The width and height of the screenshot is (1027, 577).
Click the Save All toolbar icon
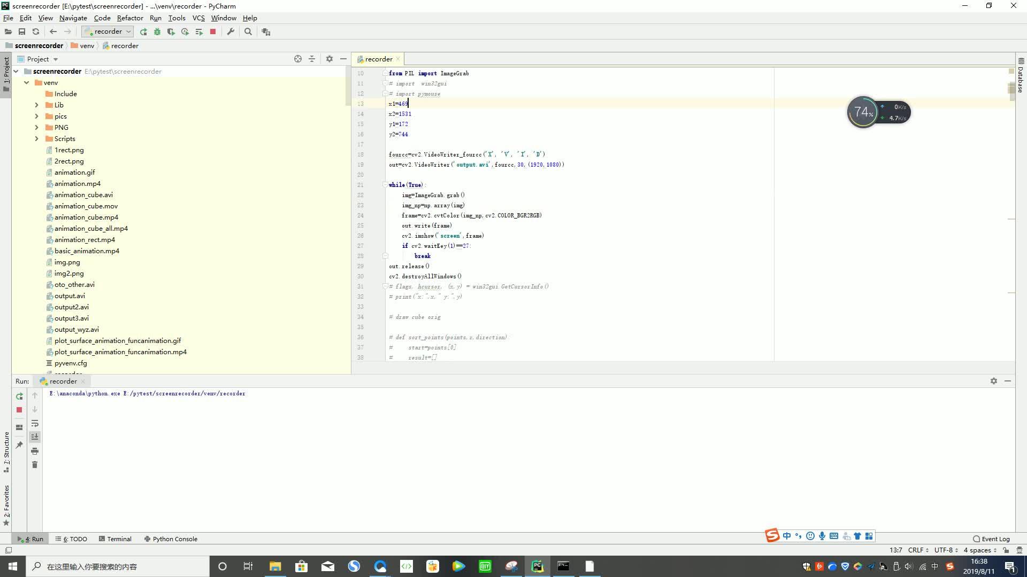tap(22, 32)
